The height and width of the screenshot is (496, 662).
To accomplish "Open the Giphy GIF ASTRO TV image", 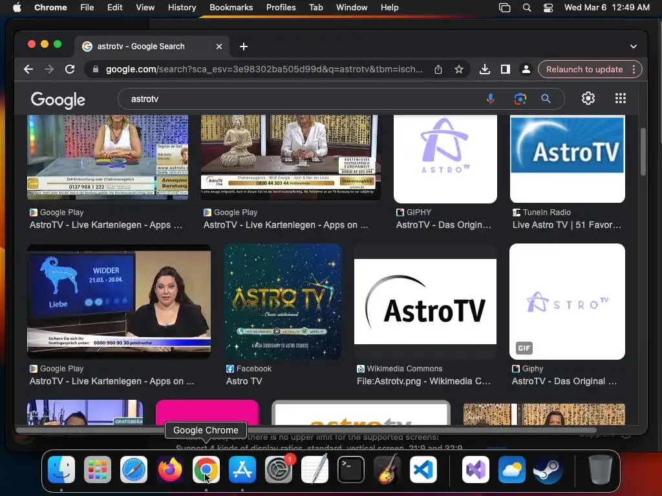I will click(567, 301).
